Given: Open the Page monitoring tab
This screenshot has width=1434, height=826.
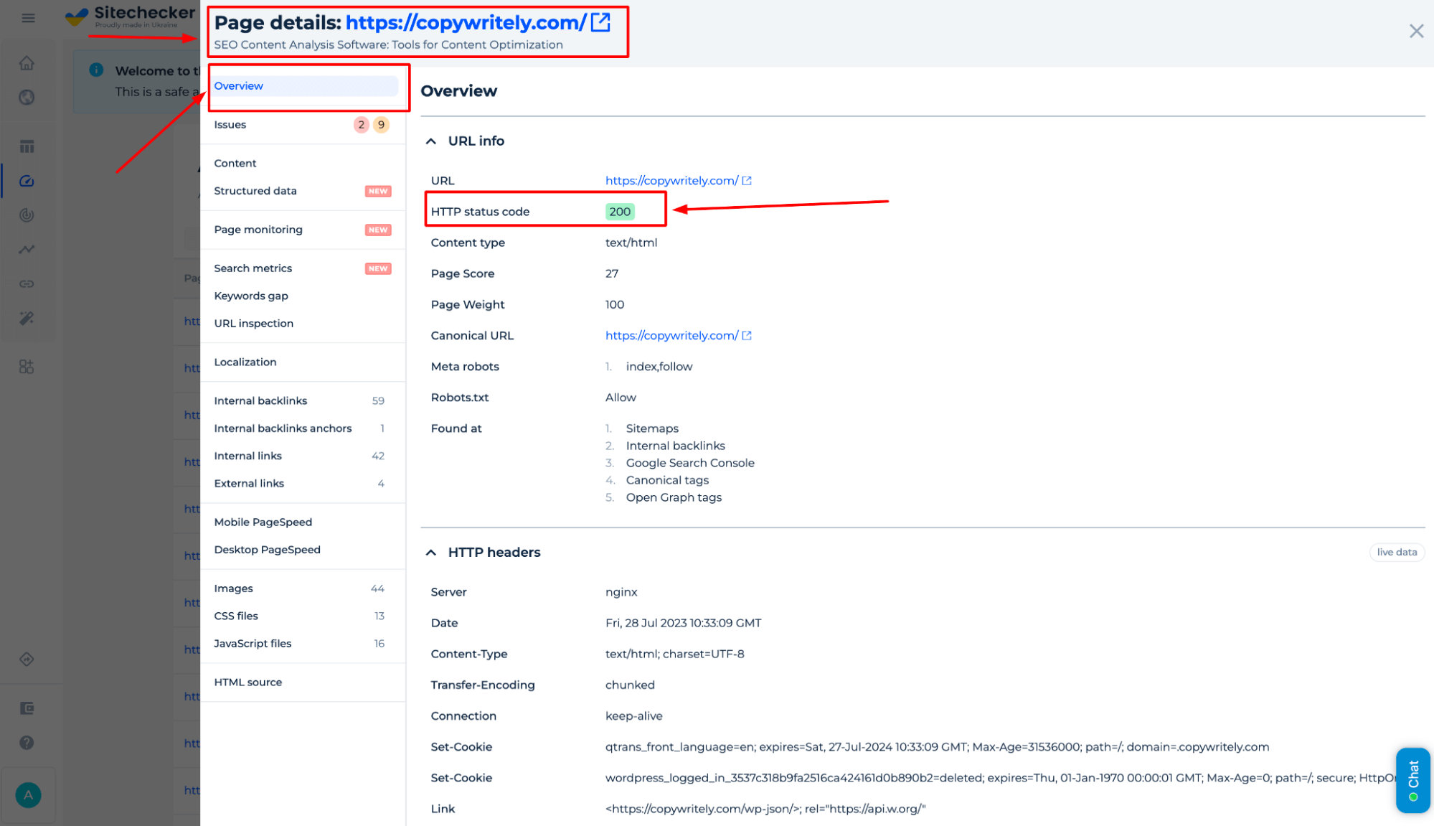Looking at the screenshot, I should (x=303, y=230).
